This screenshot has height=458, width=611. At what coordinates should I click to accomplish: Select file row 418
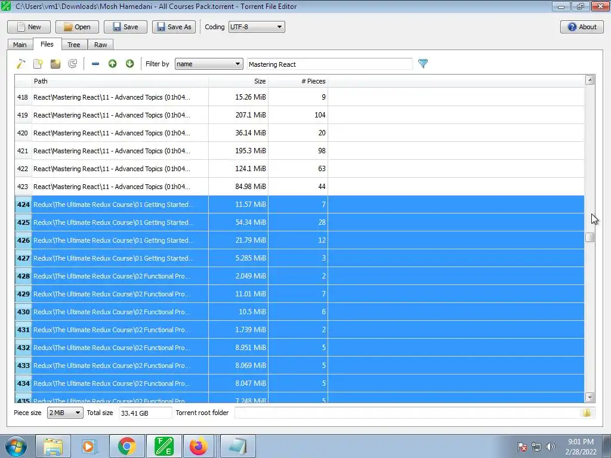[x=300, y=97]
